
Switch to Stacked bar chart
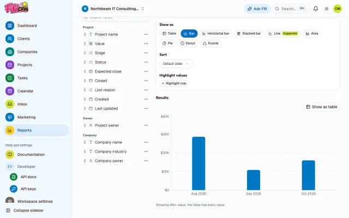coord(249,34)
